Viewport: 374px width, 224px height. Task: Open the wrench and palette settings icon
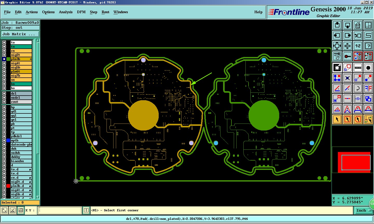337,56
